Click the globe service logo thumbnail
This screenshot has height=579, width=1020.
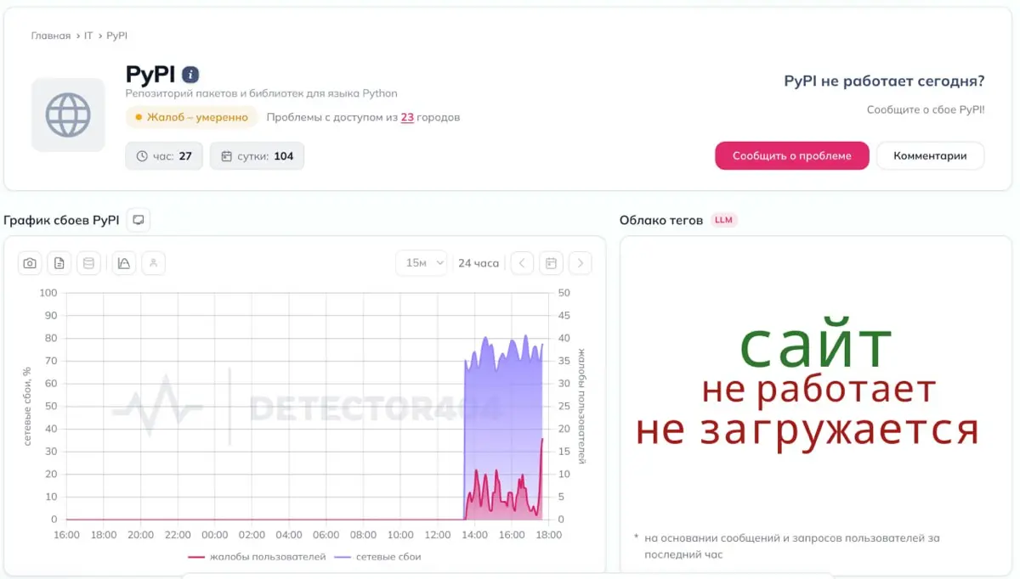pyautogui.click(x=68, y=115)
